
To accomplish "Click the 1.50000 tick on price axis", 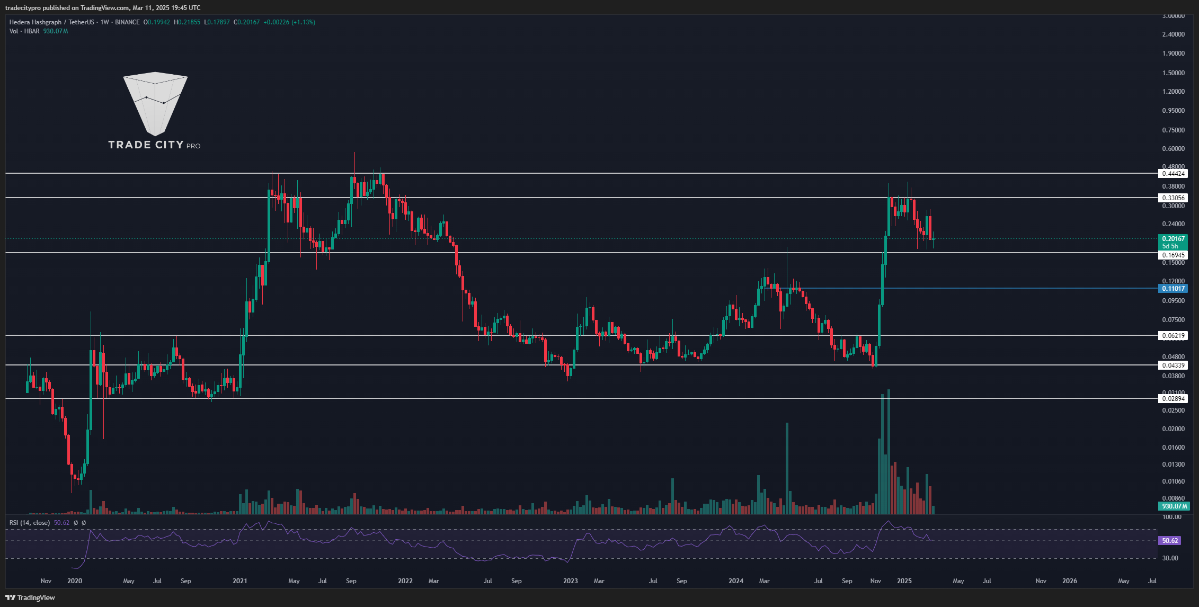I will tap(1173, 73).
